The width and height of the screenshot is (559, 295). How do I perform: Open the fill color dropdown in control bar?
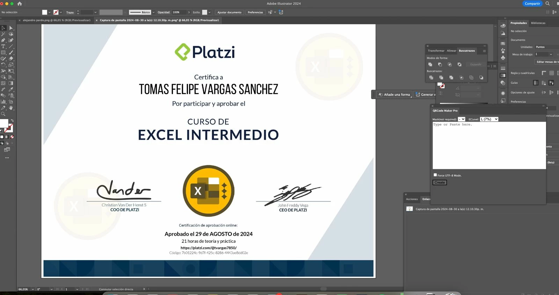click(x=50, y=12)
